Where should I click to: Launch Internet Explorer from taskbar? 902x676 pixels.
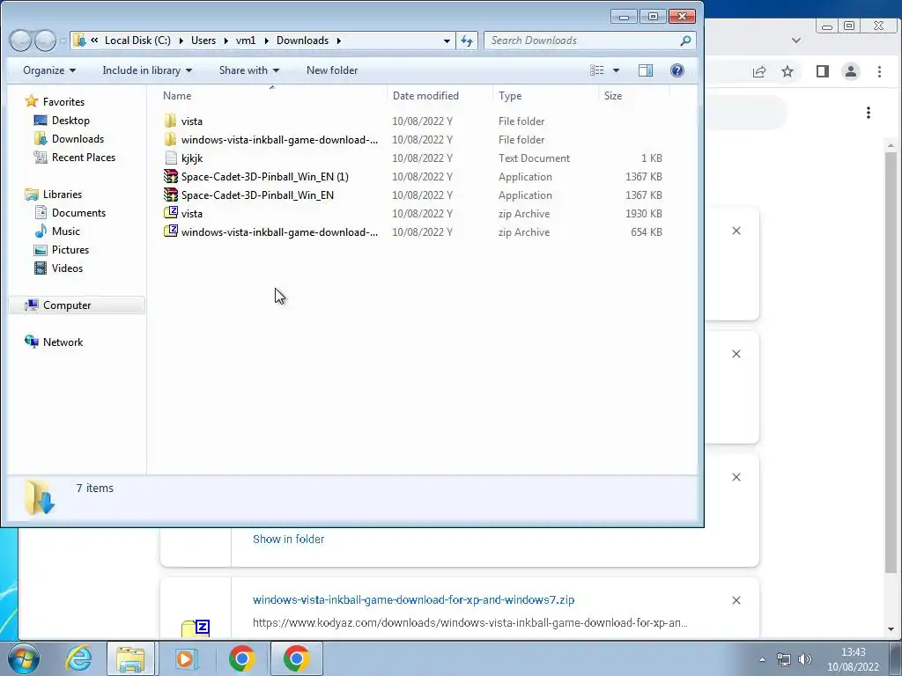(78, 658)
